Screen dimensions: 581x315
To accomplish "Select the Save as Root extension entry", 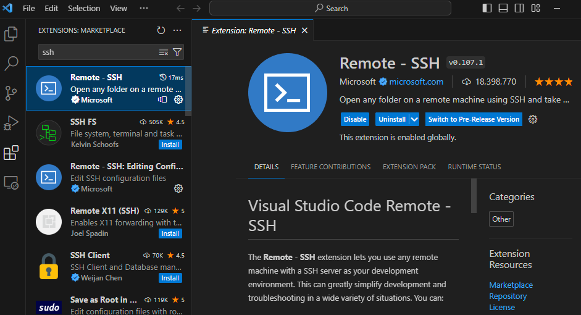I will (x=109, y=302).
